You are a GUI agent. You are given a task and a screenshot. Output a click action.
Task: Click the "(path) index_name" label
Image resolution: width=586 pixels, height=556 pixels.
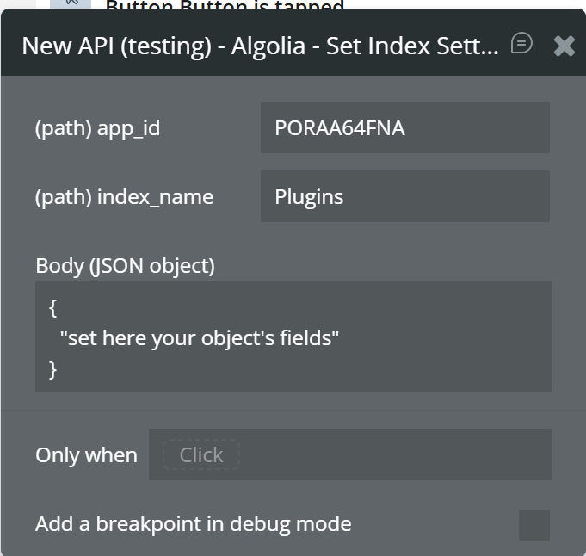pyautogui.click(x=124, y=197)
